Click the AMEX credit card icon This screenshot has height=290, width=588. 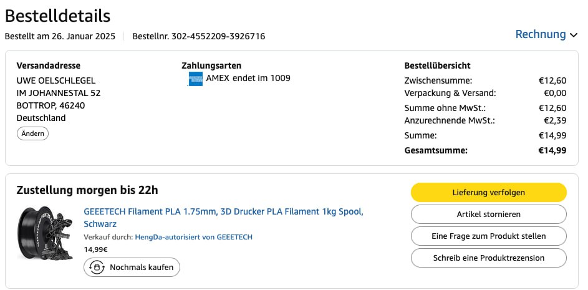coord(195,79)
